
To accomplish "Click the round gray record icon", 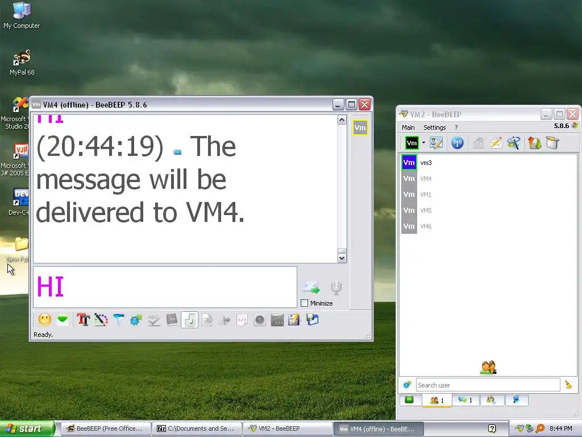I will tap(259, 320).
